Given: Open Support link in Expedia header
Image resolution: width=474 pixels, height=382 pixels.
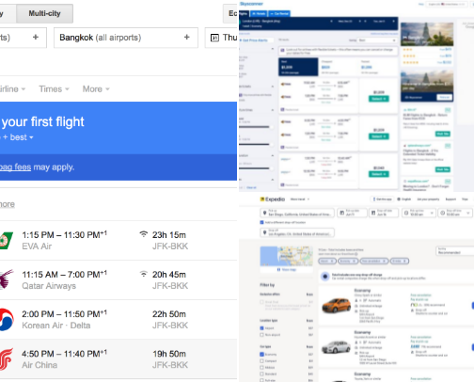Looking at the screenshot, I should (x=450, y=199).
